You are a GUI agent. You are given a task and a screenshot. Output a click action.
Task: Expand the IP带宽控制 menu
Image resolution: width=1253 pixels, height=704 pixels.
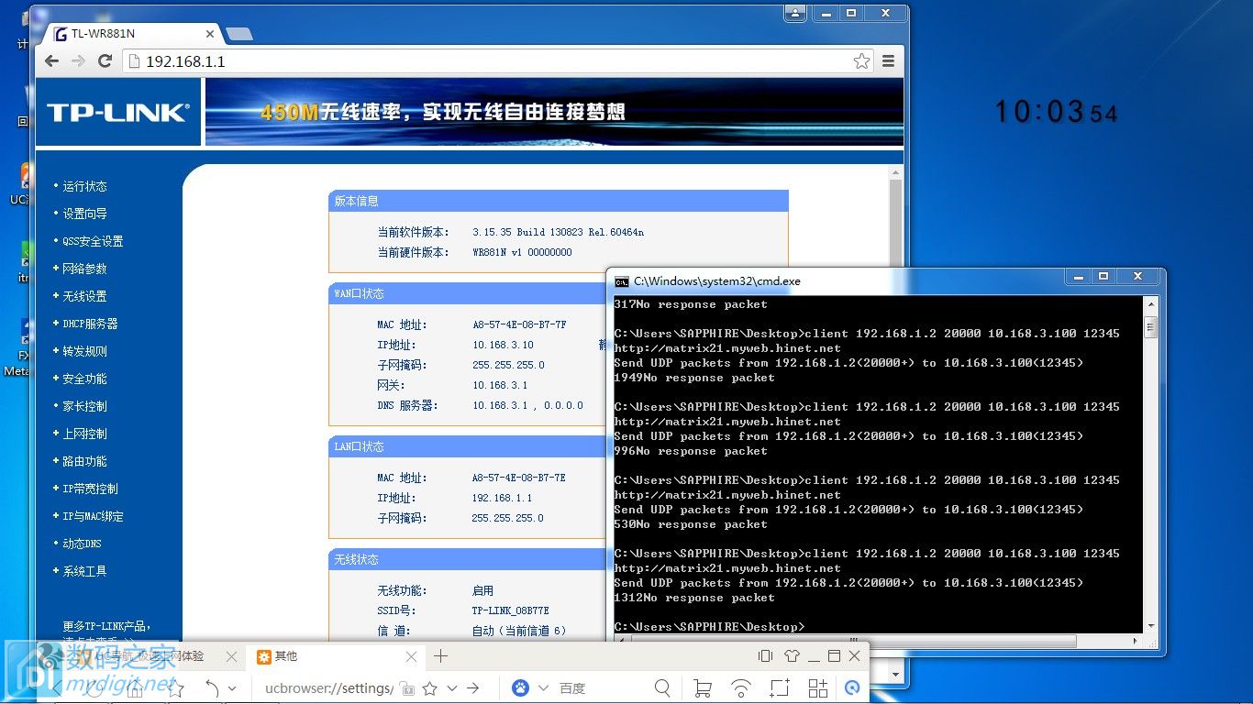click(x=90, y=489)
